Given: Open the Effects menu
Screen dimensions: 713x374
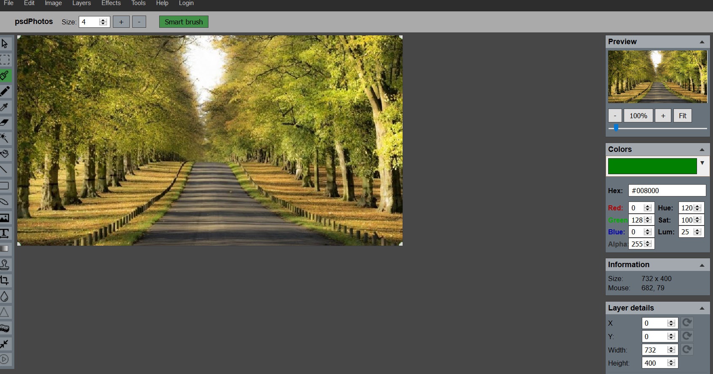Looking at the screenshot, I should 111,3.
